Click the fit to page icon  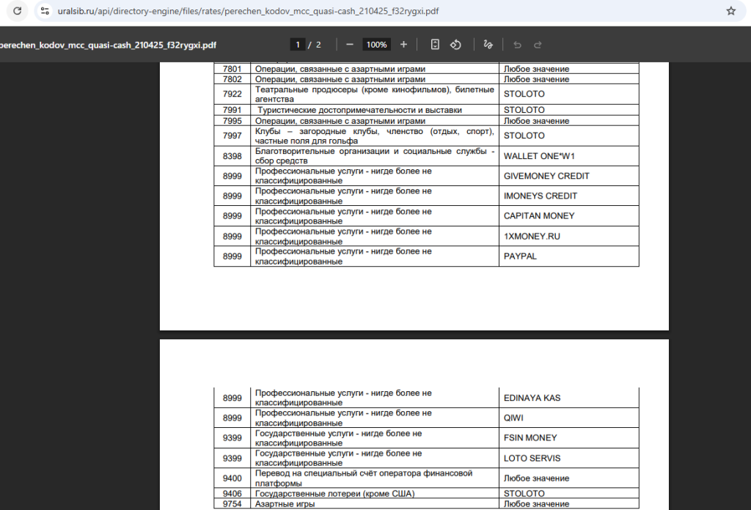pyautogui.click(x=435, y=45)
